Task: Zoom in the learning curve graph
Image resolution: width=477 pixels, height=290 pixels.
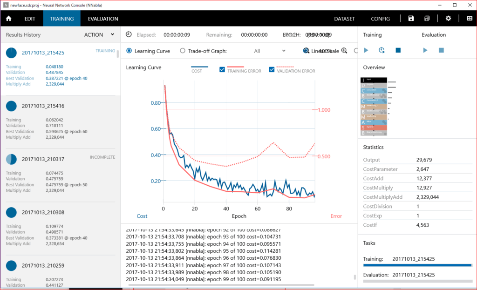Action: (x=344, y=51)
